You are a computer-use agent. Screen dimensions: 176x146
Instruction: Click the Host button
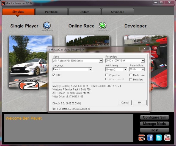(x=155, y=130)
